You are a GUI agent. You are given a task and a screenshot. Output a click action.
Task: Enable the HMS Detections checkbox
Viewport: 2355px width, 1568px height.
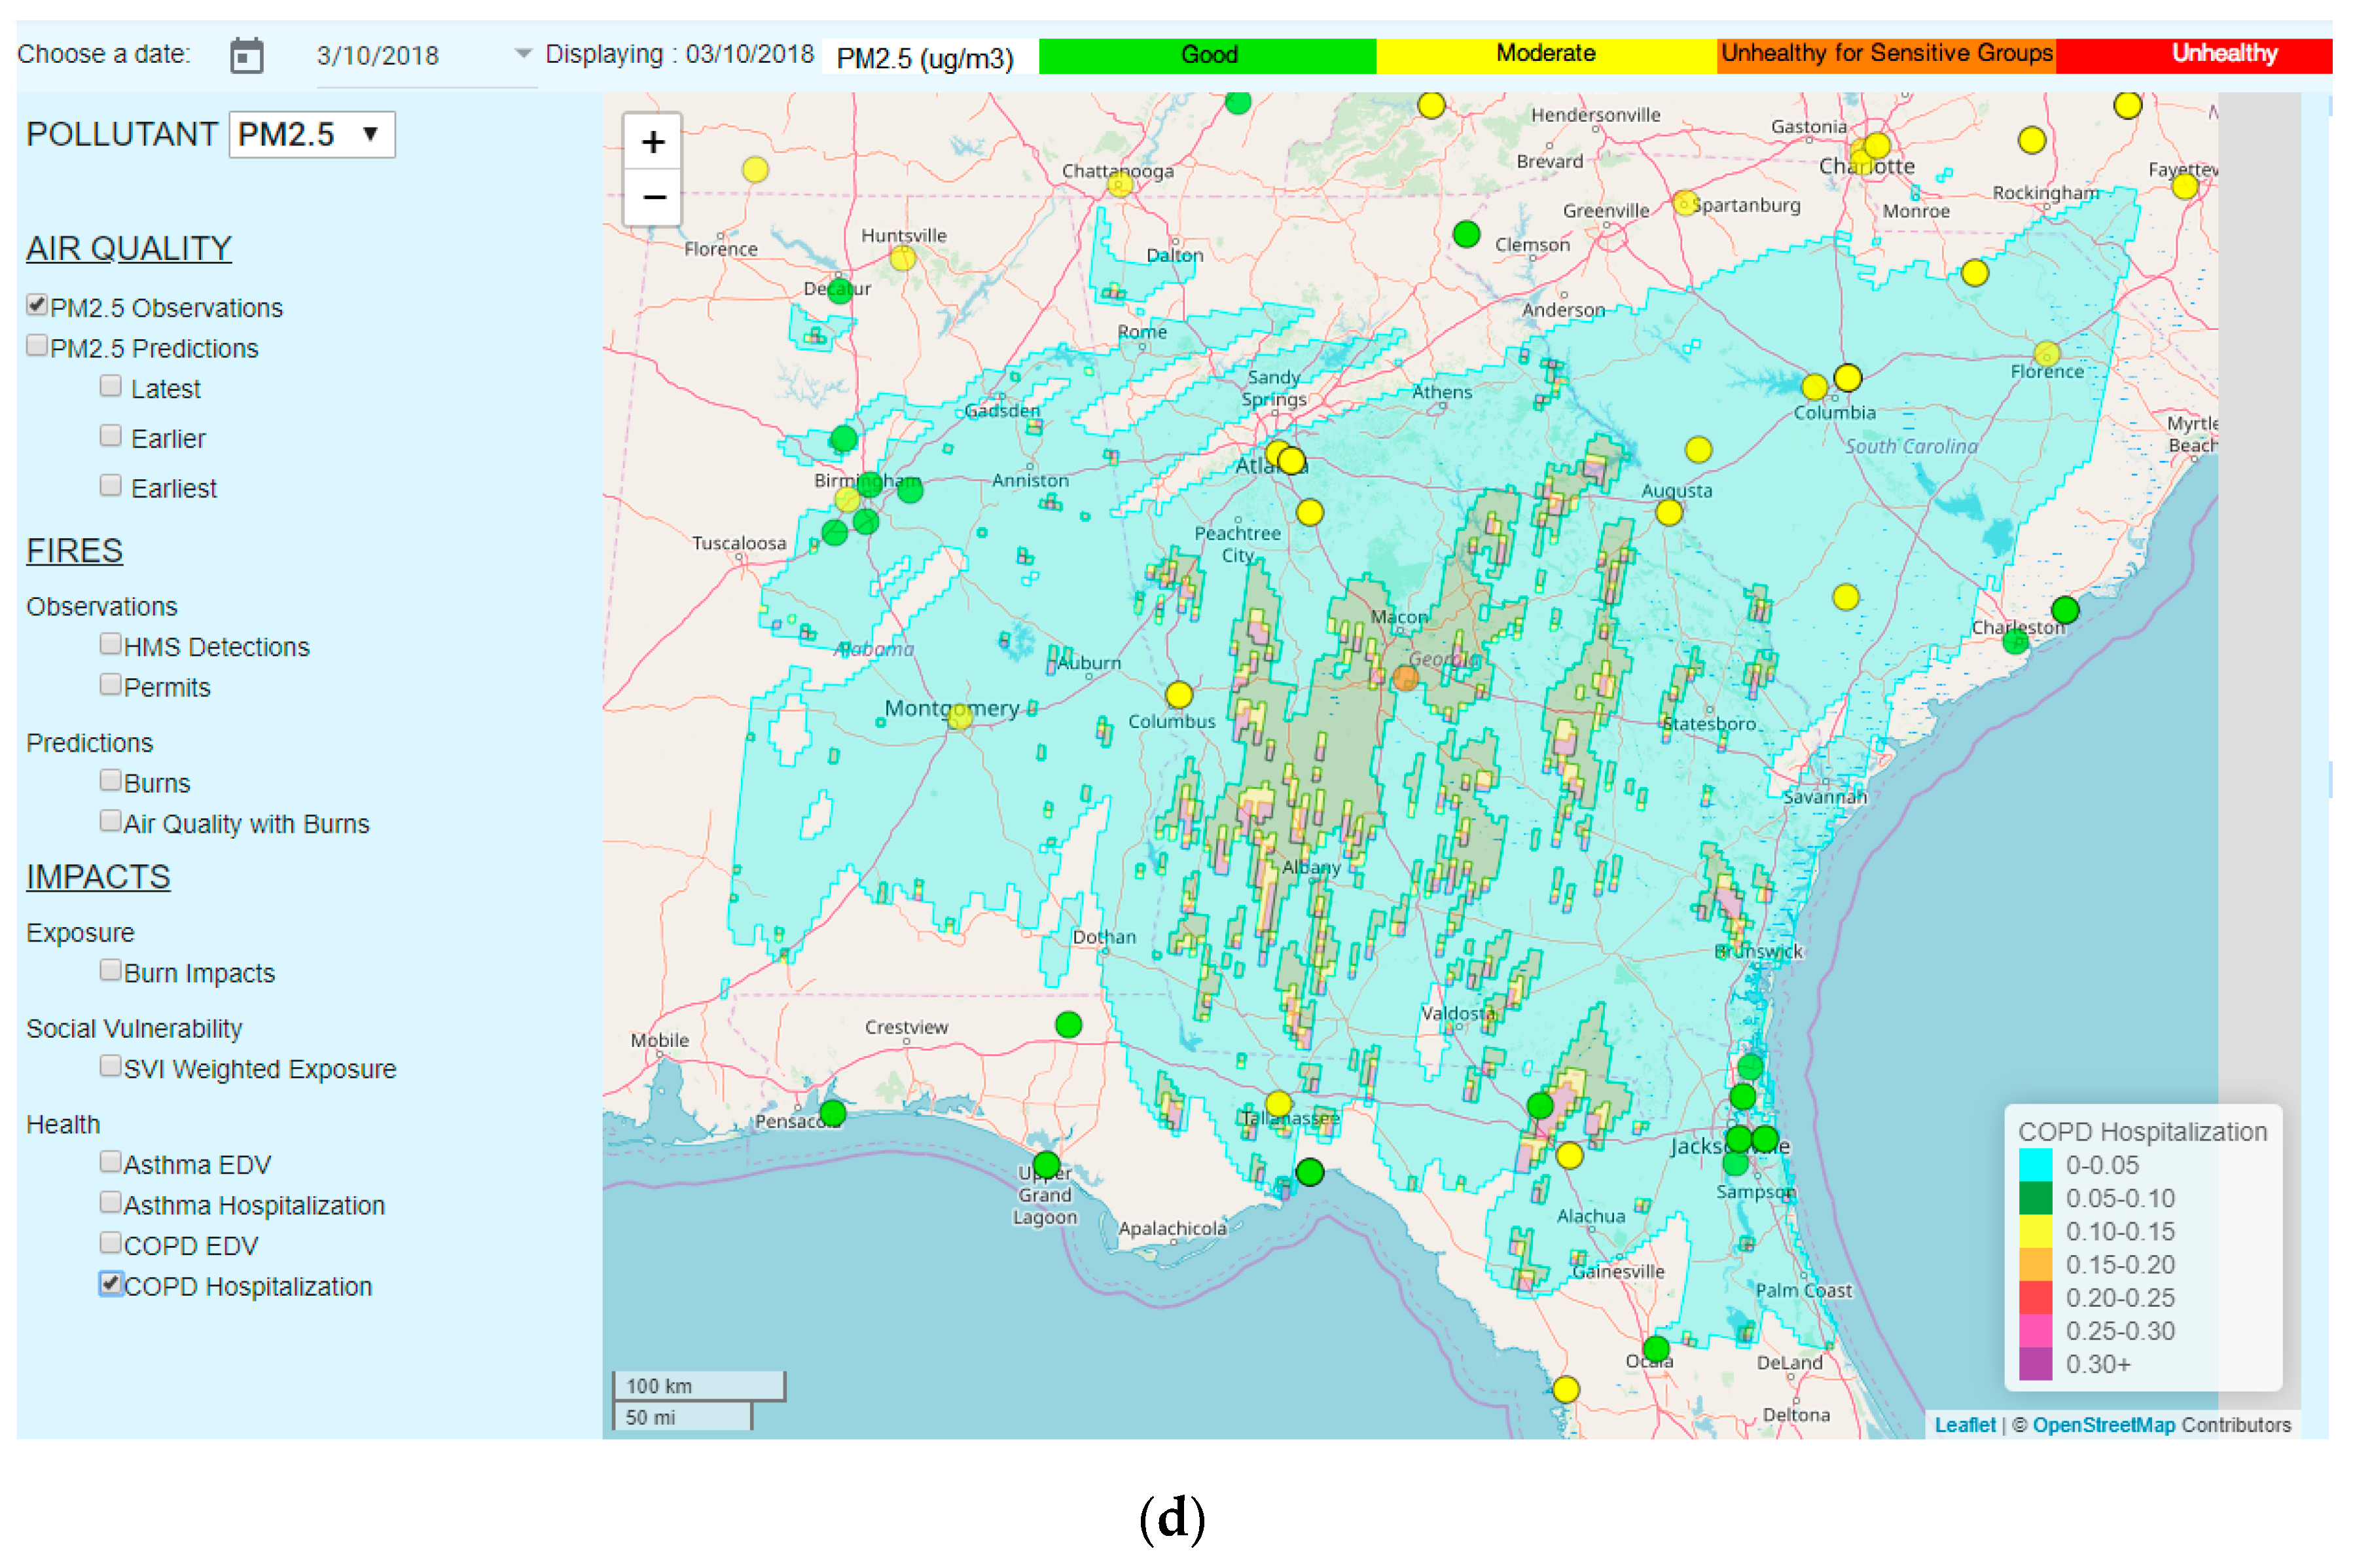click(x=111, y=644)
